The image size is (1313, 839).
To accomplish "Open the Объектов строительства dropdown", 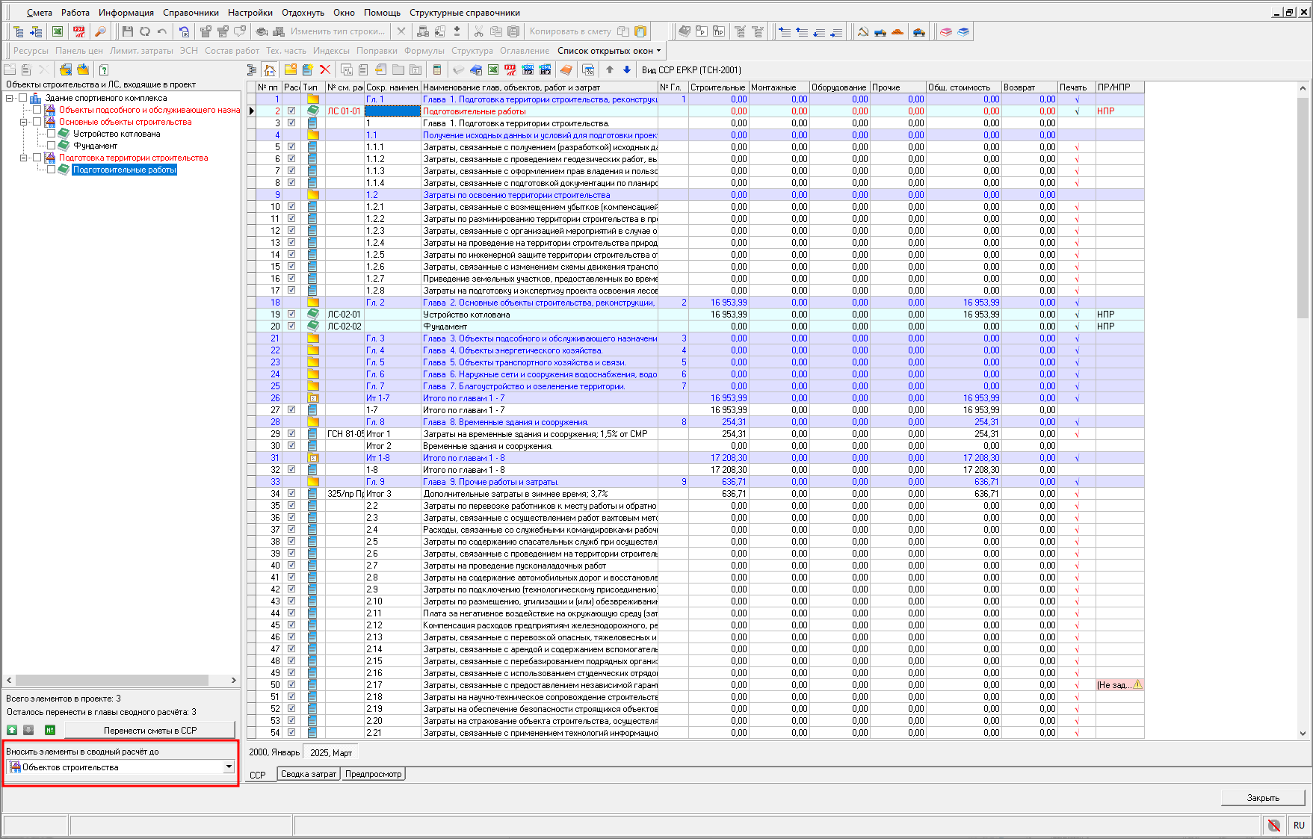I will (x=229, y=767).
